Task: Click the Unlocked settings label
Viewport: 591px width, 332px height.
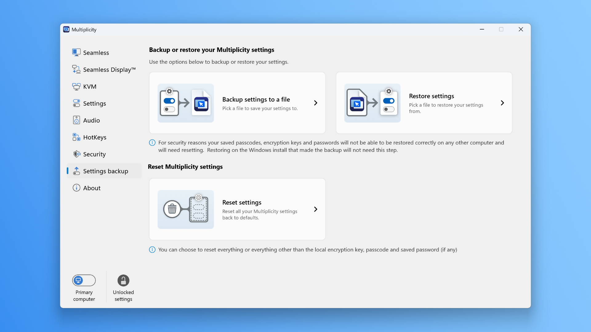Action: click(123, 296)
